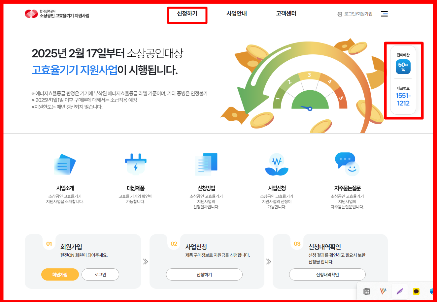Viewport: 437px width, 302px height.
Task: Open the 자주묻는질문 chat bubble icon
Action: [x=347, y=164]
